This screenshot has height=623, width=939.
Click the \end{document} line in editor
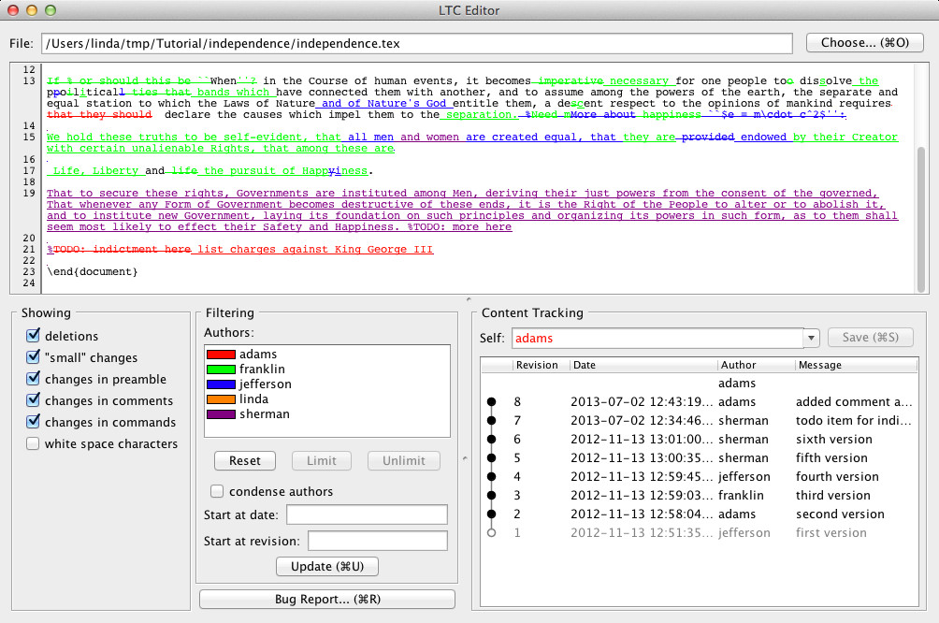[93, 271]
